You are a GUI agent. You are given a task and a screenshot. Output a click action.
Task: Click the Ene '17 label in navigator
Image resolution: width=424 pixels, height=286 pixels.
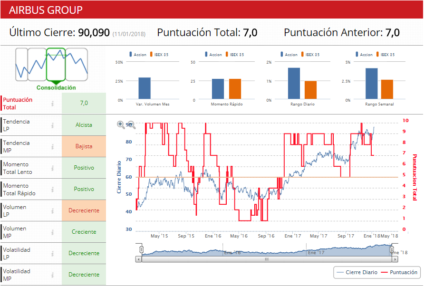316,252
